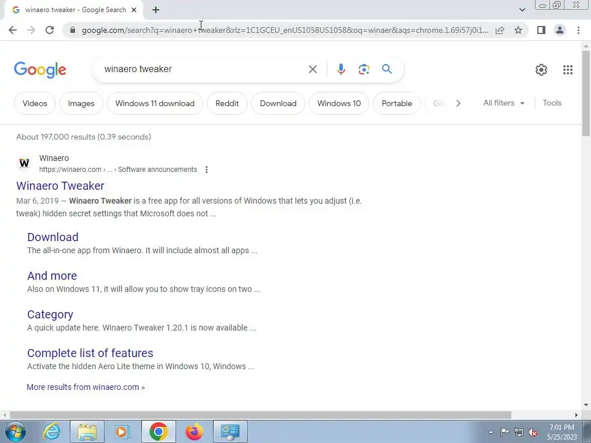Click the vertical scrollbar thumb
591x443 pixels.
586,93
